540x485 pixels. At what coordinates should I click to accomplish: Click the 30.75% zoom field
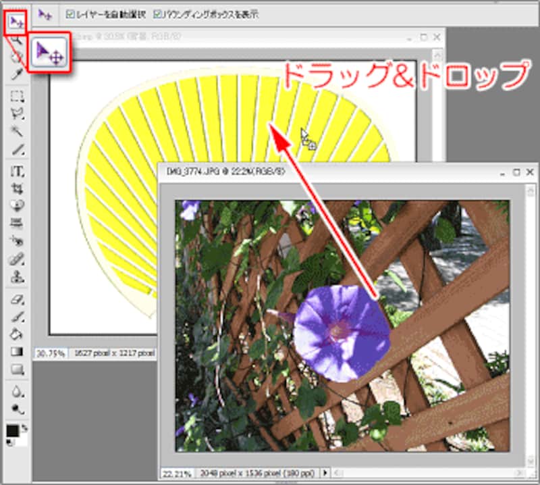(x=49, y=353)
